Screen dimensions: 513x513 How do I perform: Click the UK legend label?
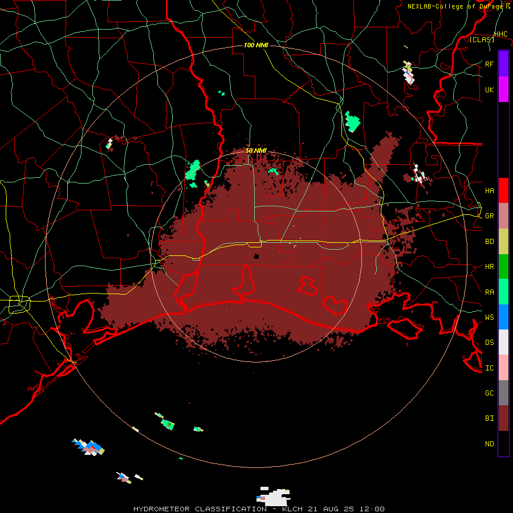489,89
